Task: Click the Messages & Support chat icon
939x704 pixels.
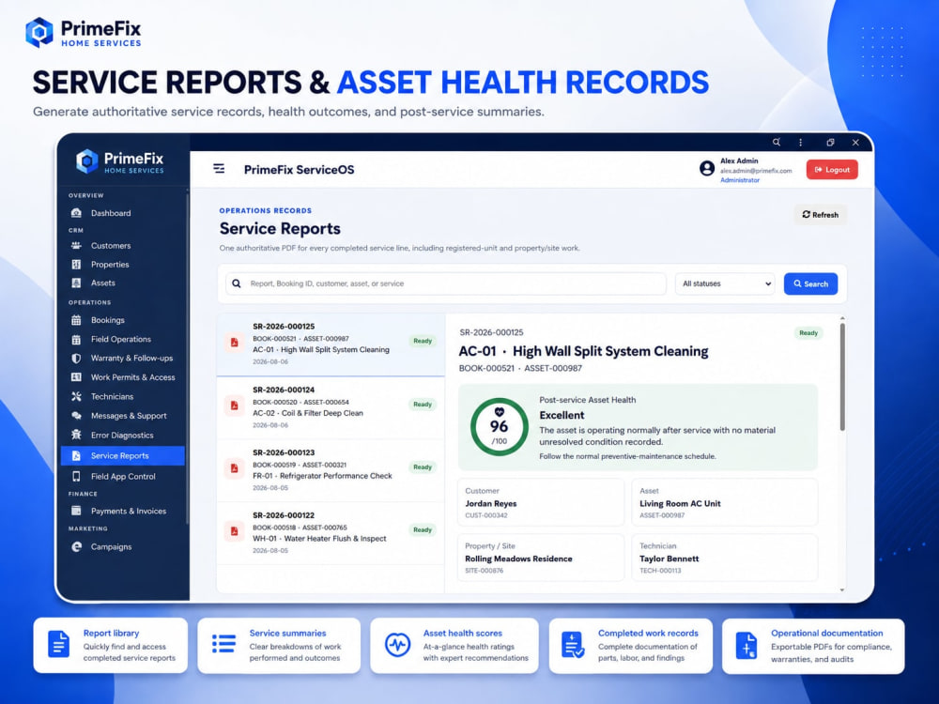Action: [x=76, y=416]
